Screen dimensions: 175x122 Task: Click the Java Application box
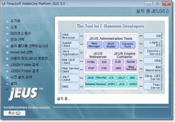(x=70, y=53)
